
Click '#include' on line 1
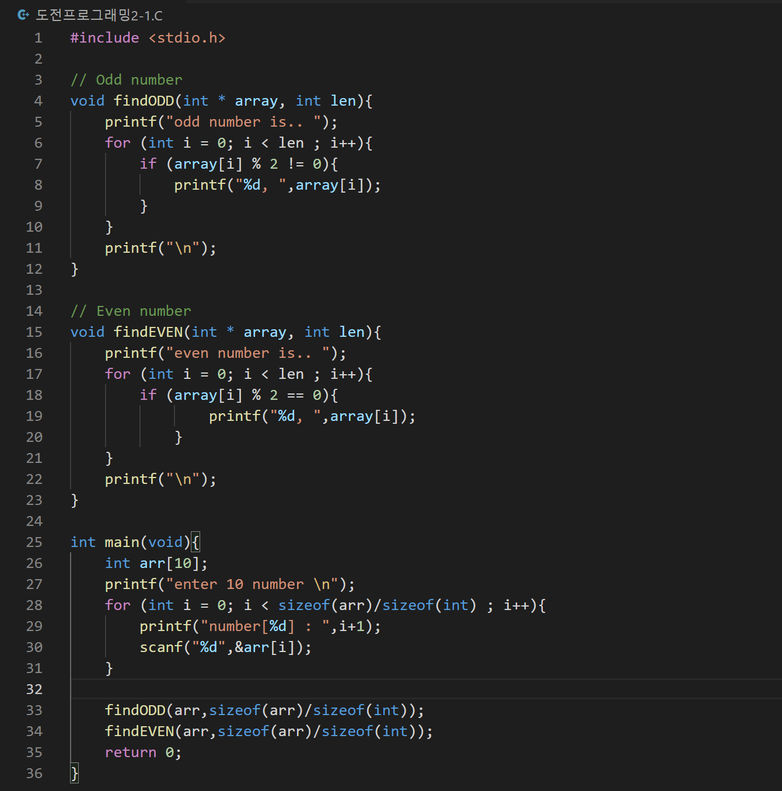coord(104,38)
